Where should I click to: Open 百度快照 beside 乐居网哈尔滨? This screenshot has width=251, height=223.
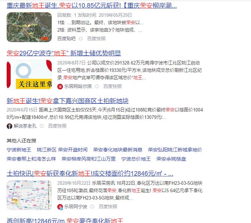click(112, 86)
